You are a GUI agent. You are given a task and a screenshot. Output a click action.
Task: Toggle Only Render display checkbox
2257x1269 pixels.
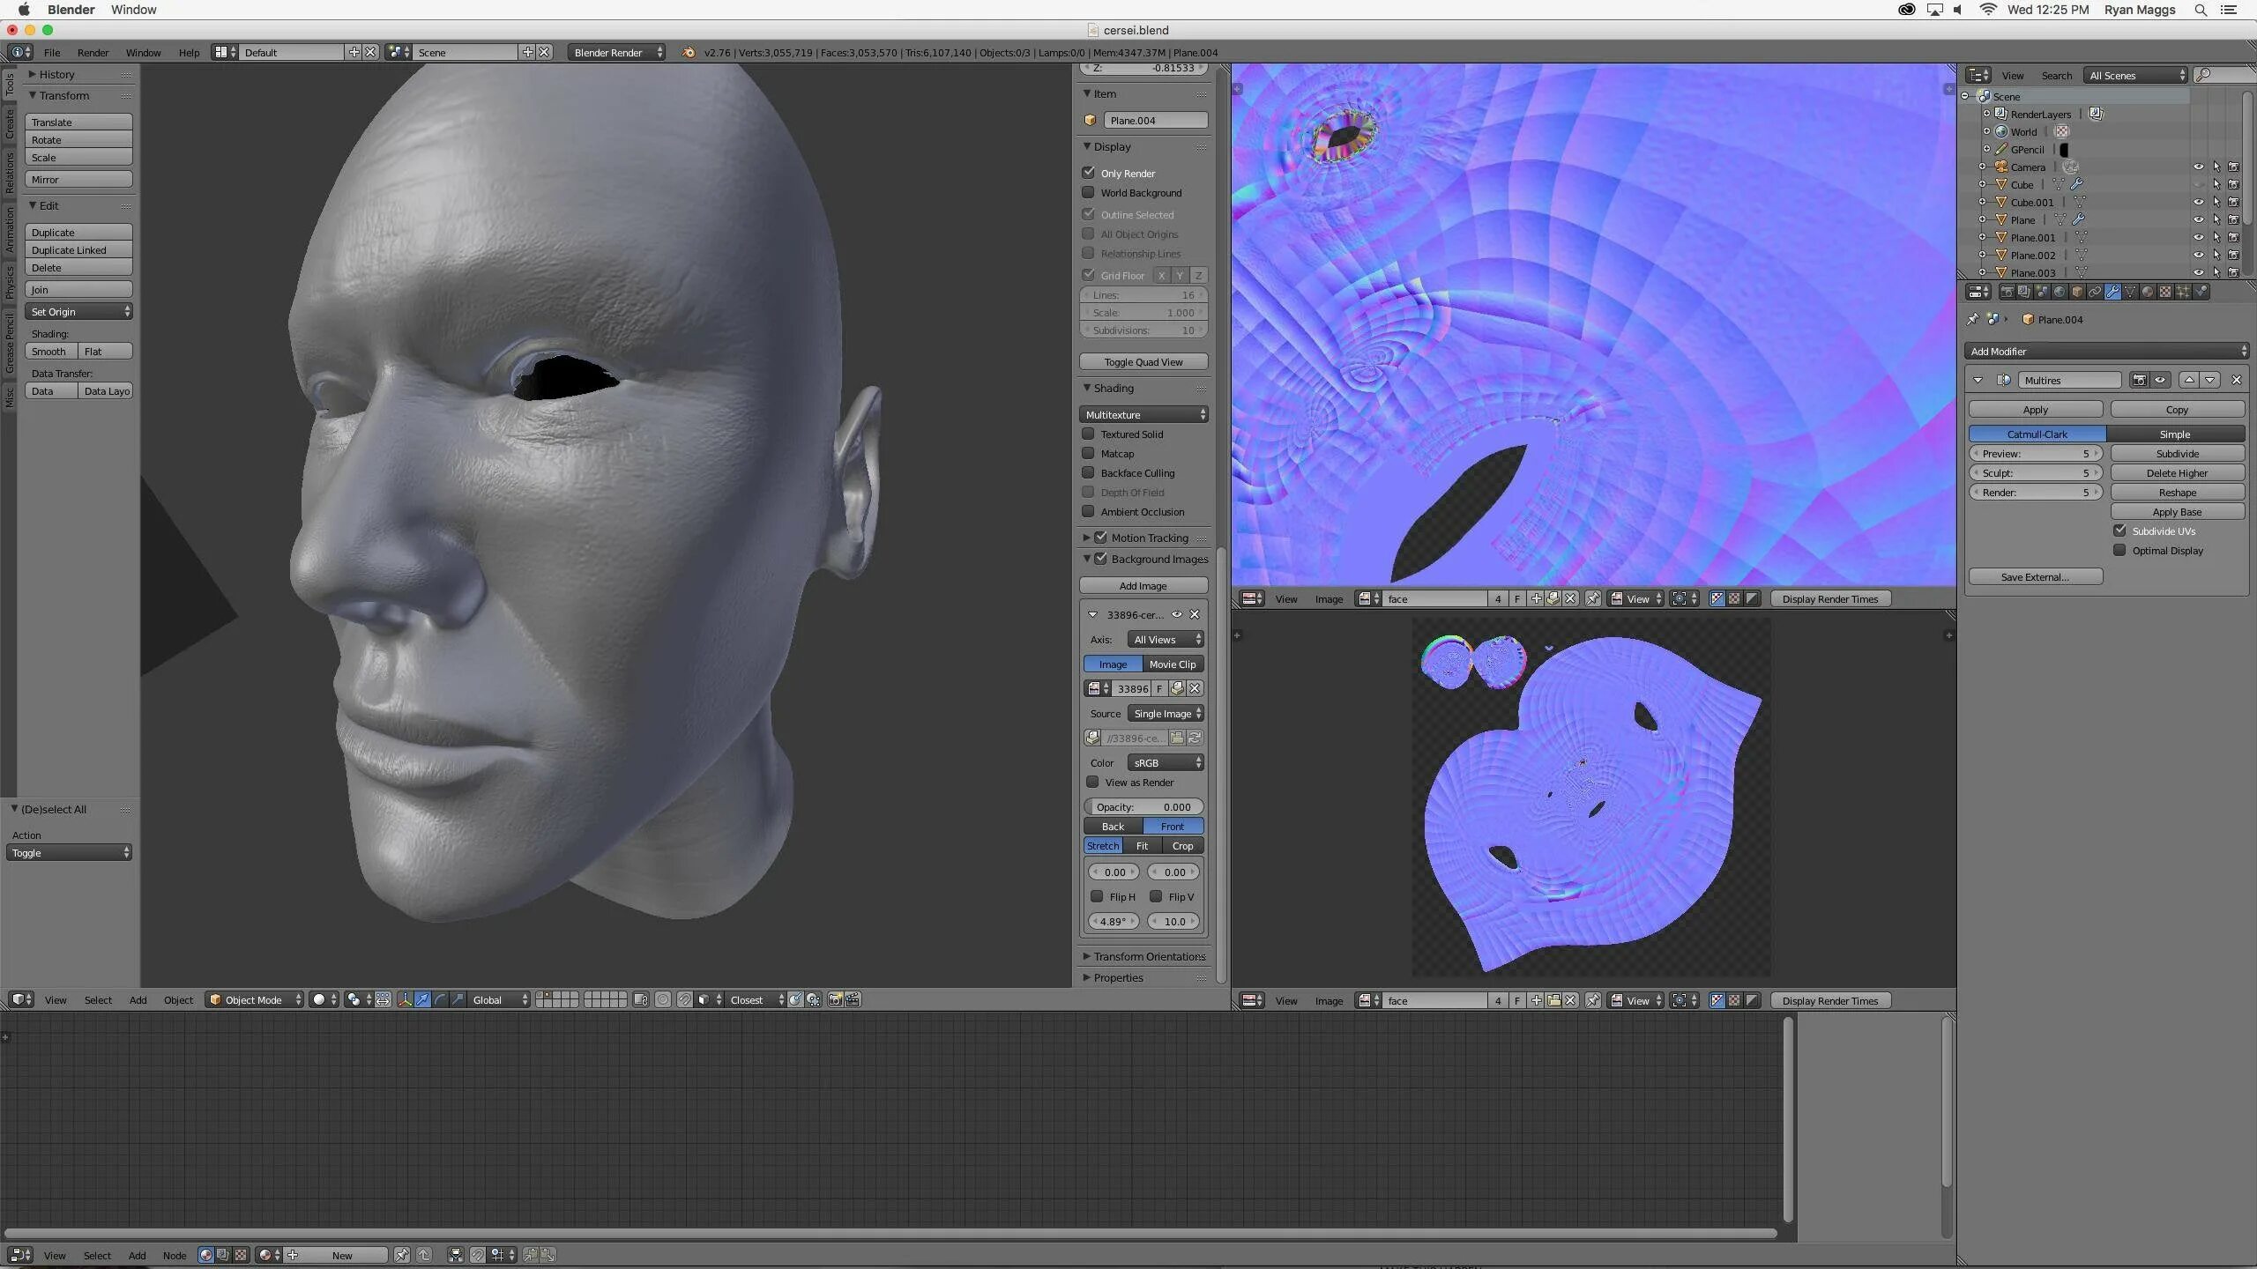coord(1088,172)
